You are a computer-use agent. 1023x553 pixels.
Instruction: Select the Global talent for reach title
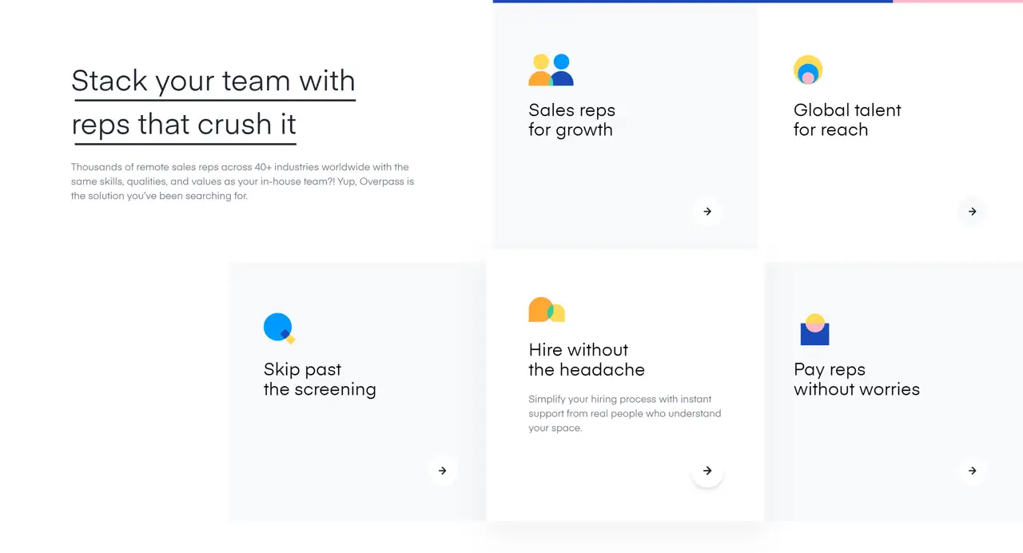coord(846,120)
